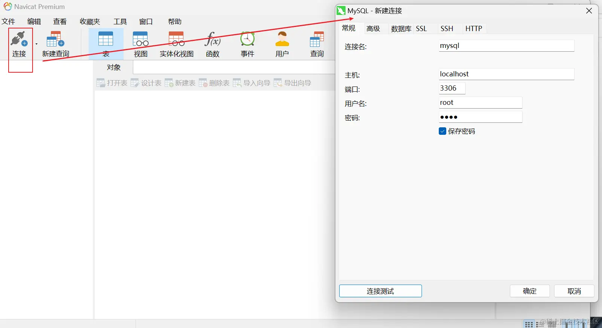Screen dimensions: 602x328
Task: Open the 查看 menu
Action: 60,22
